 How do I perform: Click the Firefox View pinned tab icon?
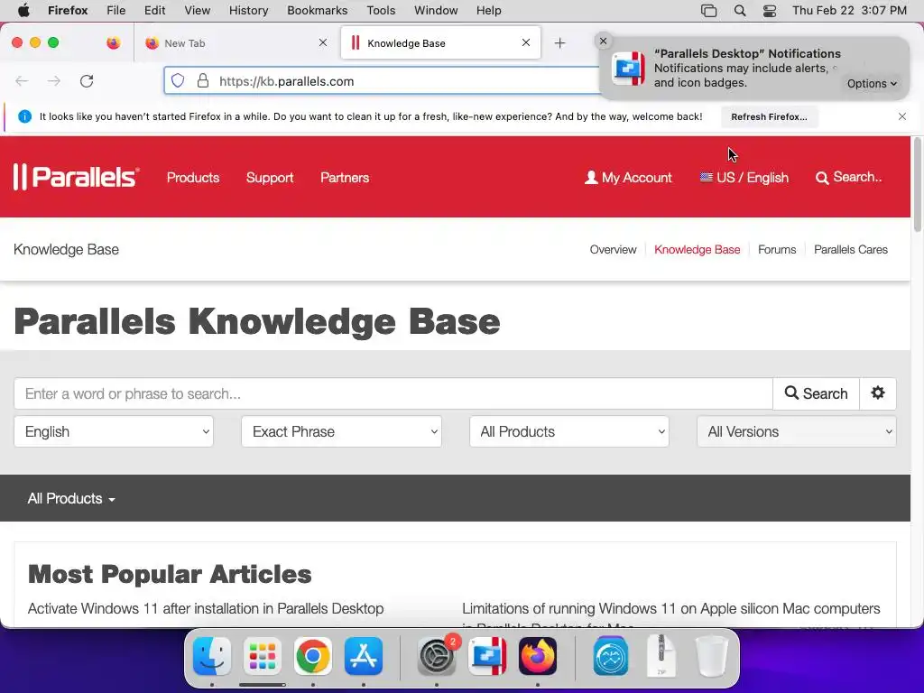coord(113,43)
